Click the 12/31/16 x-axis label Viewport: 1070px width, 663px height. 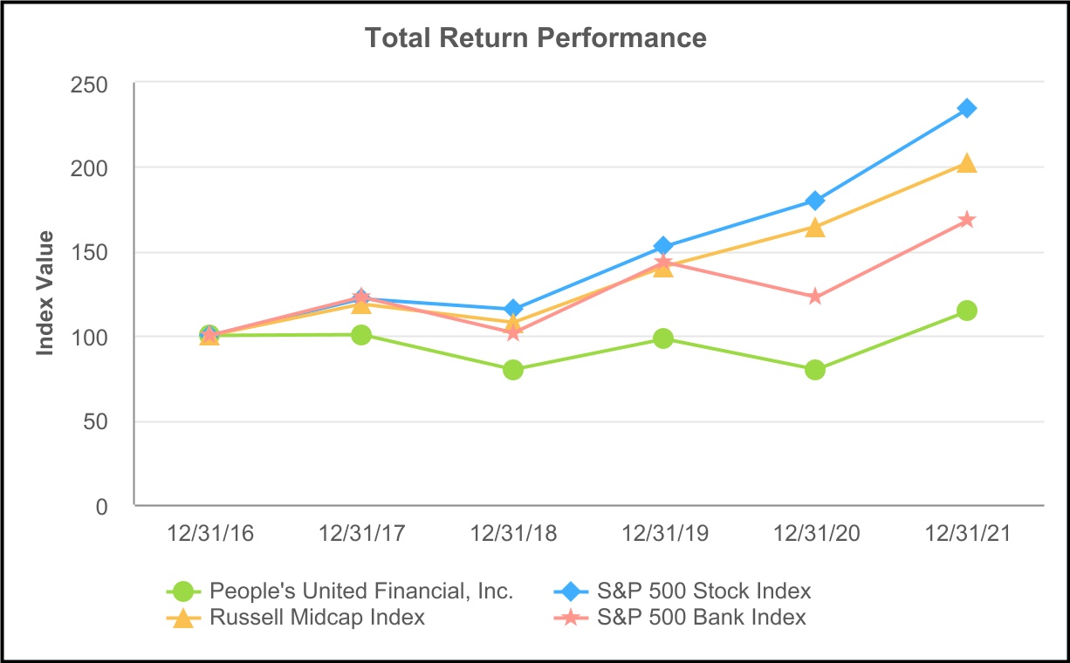[x=210, y=533]
